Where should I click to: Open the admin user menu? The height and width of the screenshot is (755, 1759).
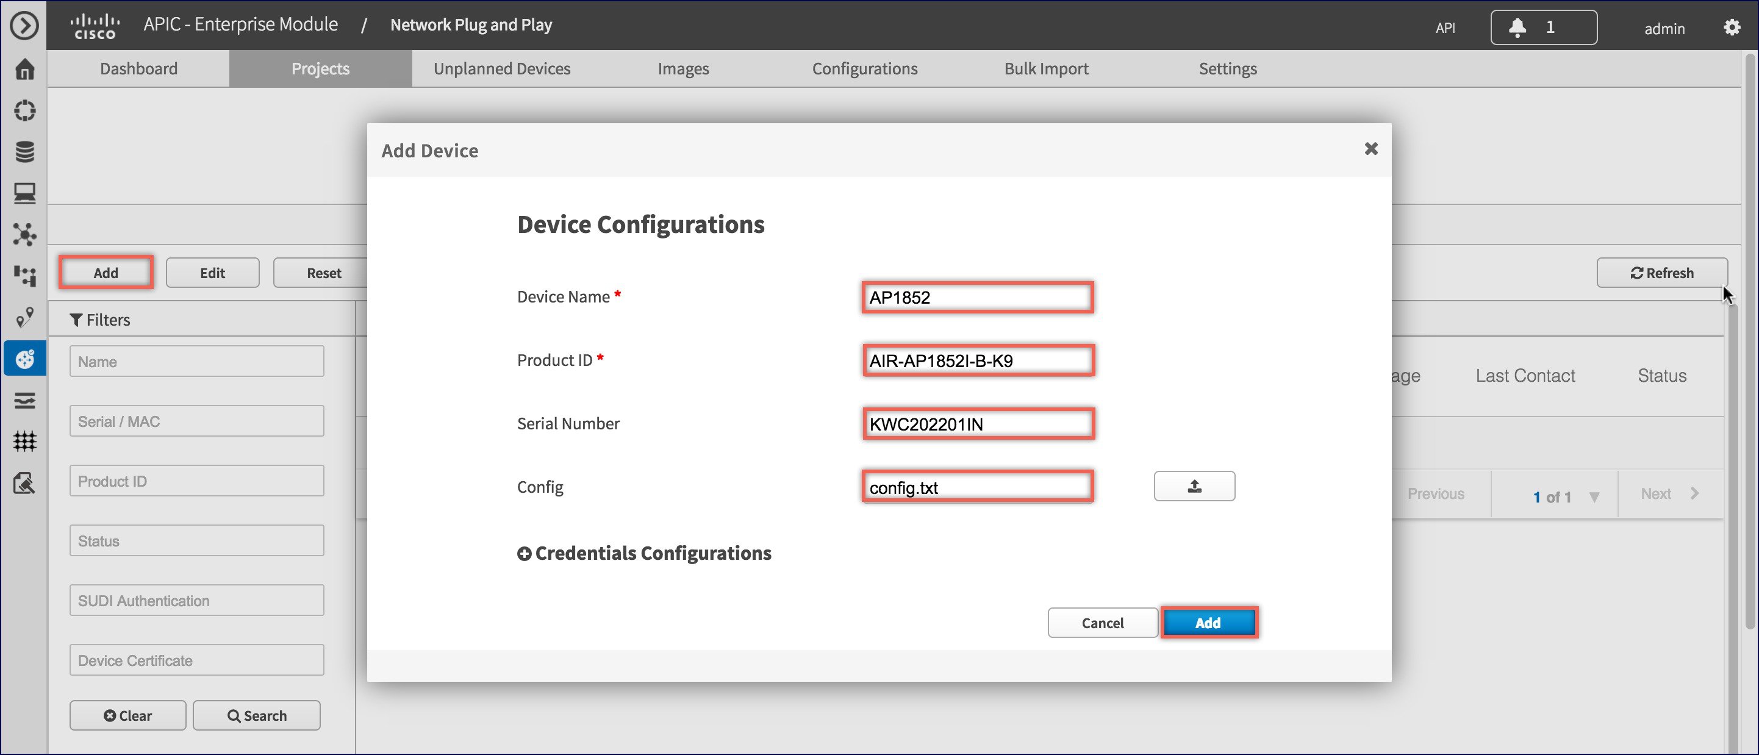click(1664, 28)
